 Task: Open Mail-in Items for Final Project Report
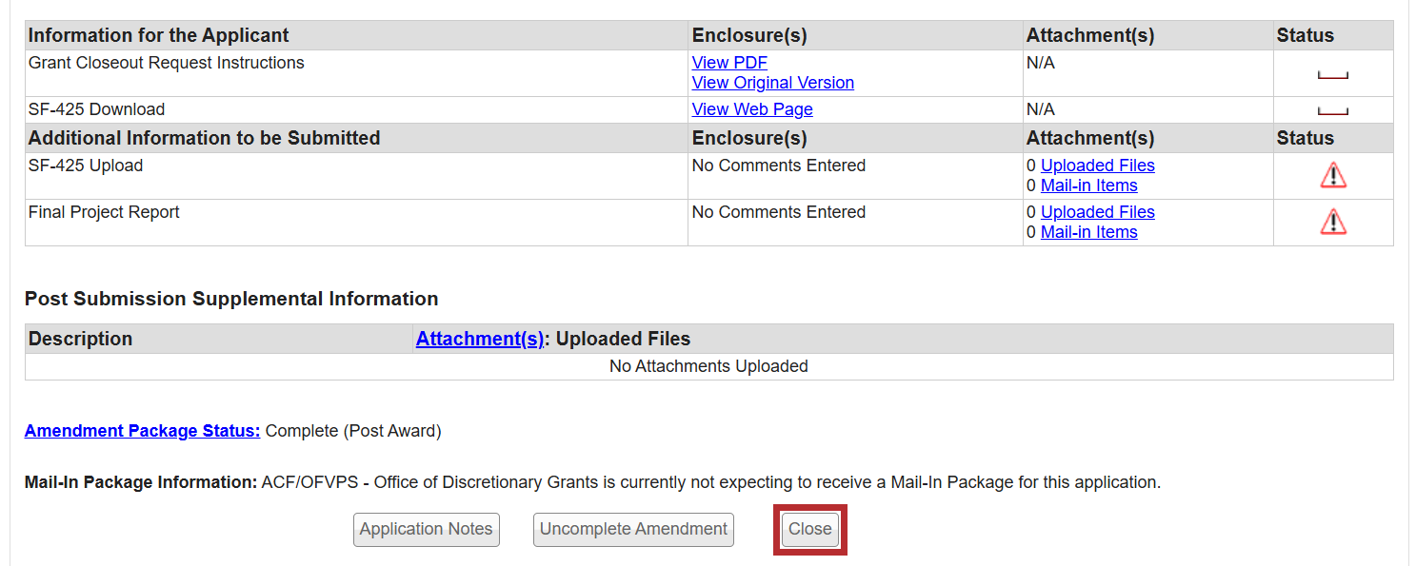(1088, 232)
